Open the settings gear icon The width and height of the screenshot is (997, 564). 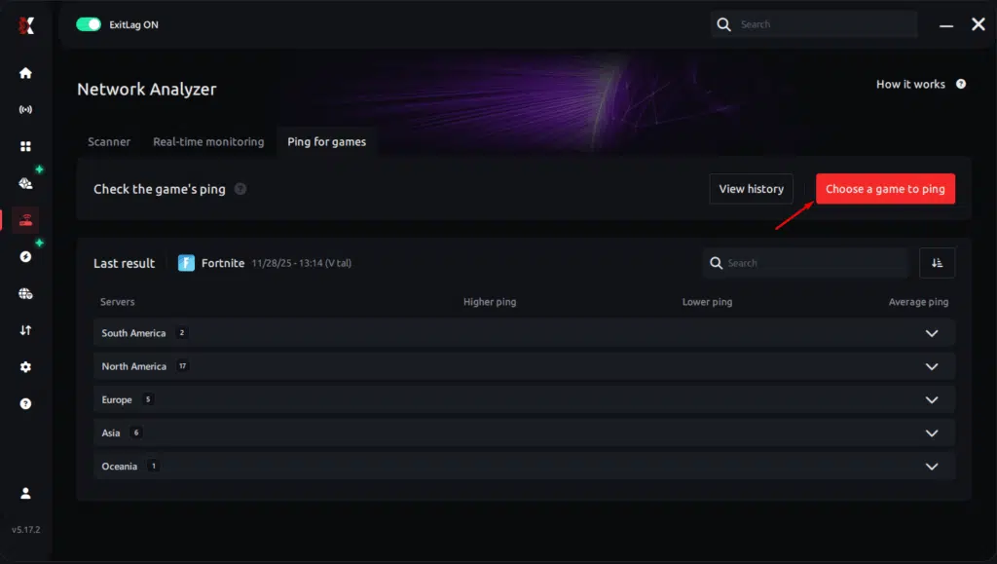[x=25, y=367]
